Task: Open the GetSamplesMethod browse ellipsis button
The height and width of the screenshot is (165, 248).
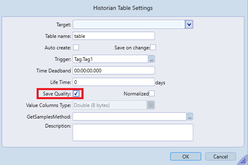Action: pyautogui.click(x=190, y=116)
